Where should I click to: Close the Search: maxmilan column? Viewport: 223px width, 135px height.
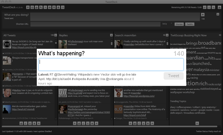click(167, 35)
